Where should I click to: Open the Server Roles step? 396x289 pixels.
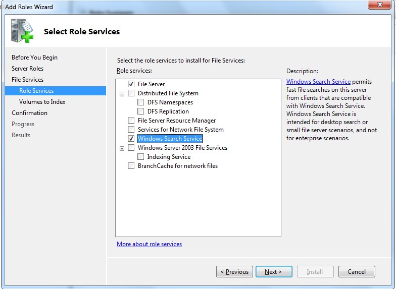pos(27,69)
